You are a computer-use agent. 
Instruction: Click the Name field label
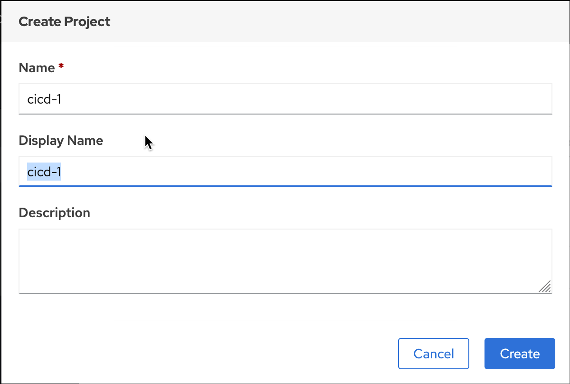tap(37, 68)
